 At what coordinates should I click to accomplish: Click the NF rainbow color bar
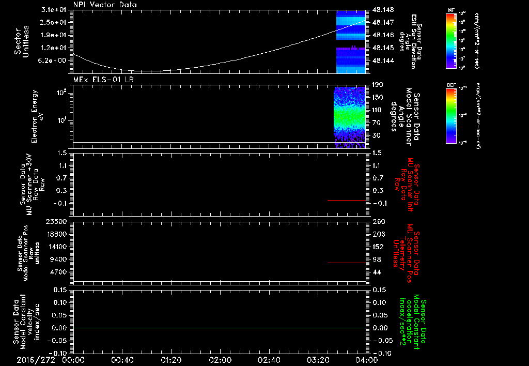[x=452, y=40]
